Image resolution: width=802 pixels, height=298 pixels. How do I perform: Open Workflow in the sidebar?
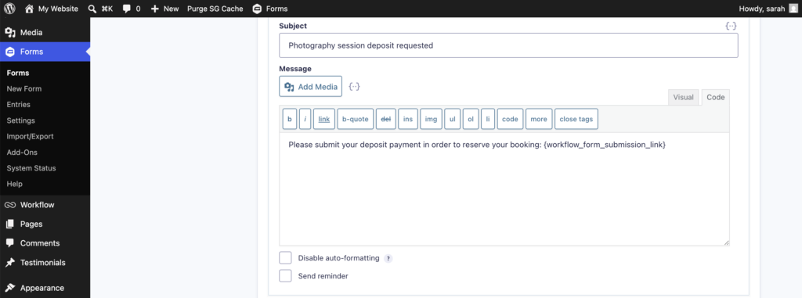(x=37, y=205)
